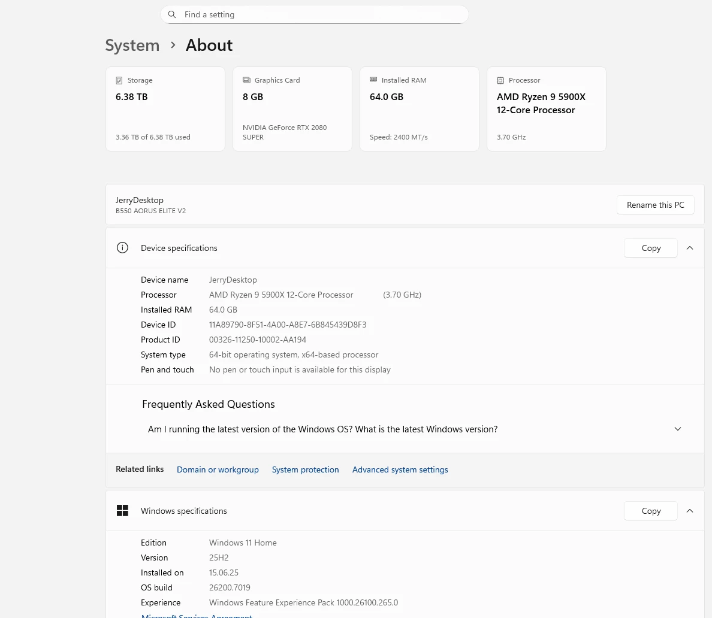The height and width of the screenshot is (618, 712).
Task: Open the Domain or workgroup link
Action: 218,469
